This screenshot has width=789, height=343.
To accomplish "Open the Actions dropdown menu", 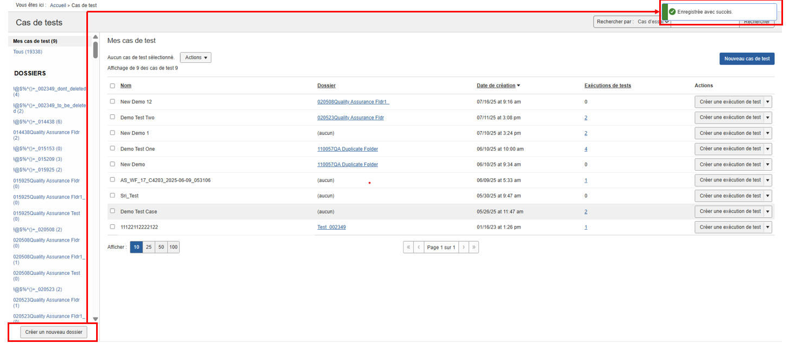I will (195, 57).
